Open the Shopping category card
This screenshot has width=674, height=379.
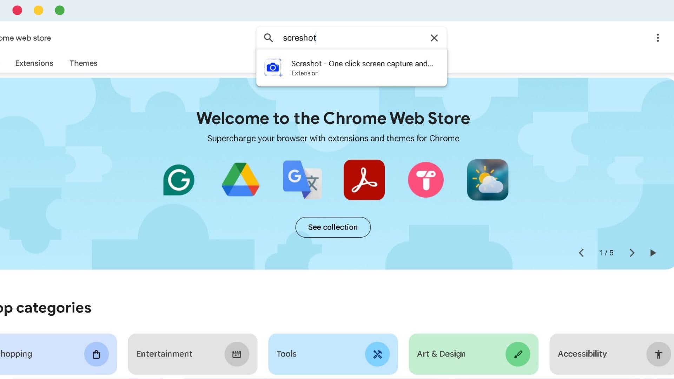click(x=58, y=354)
